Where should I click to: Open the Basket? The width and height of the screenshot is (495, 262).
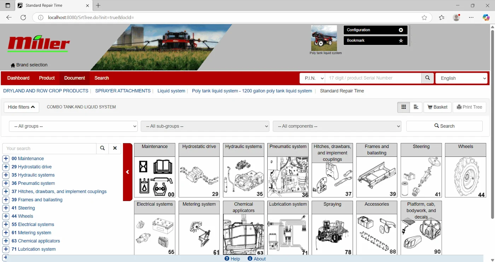(x=437, y=107)
